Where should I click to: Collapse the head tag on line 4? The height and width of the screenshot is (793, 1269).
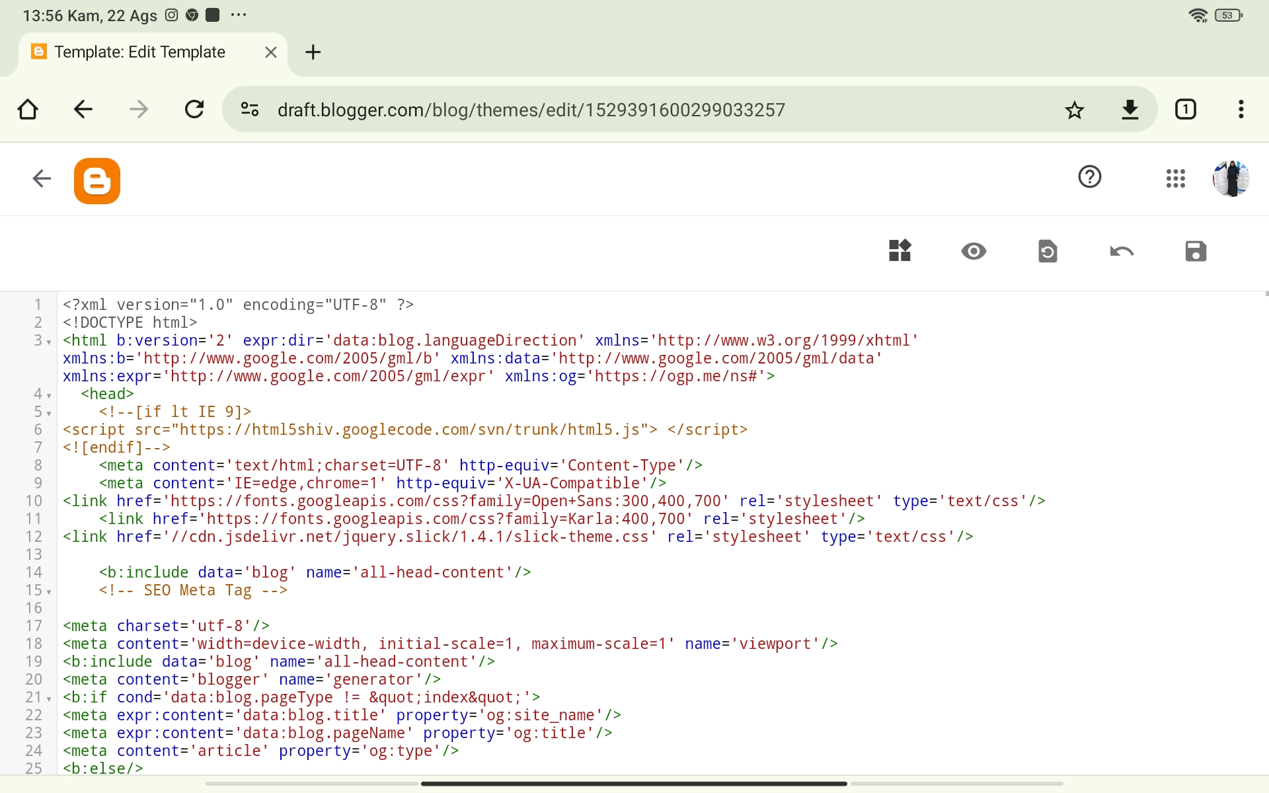point(49,396)
